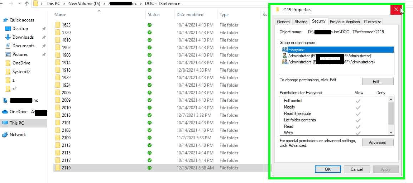Confirm with the OK button
Image resolution: width=413 pixels, height=183 pixels.
328,169
